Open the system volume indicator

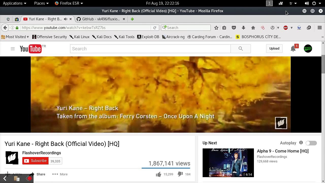click(306, 3)
